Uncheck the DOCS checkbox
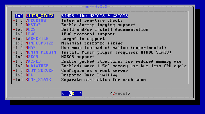Screen dimensions: 205x114 coord(19,29)
